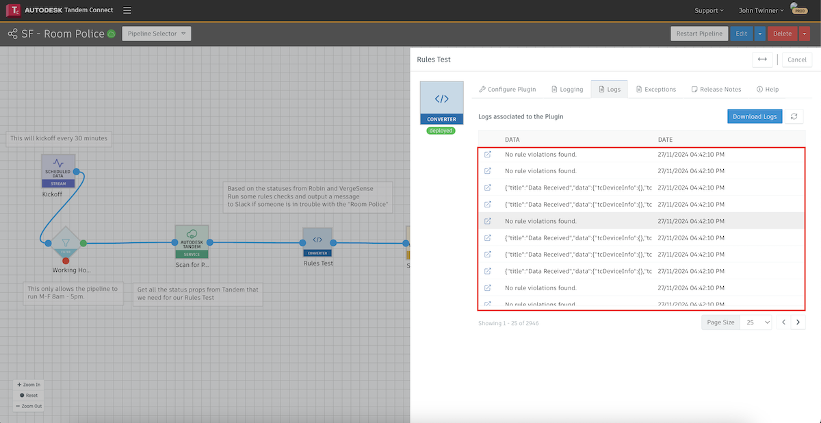Image resolution: width=821 pixels, height=423 pixels.
Task: Go to the previous page of logs
Action: [x=784, y=322]
